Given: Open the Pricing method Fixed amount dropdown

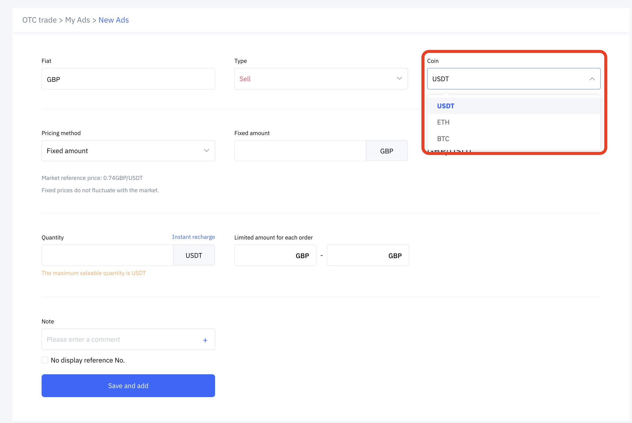Looking at the screenshot, I should tap(128, 151).
